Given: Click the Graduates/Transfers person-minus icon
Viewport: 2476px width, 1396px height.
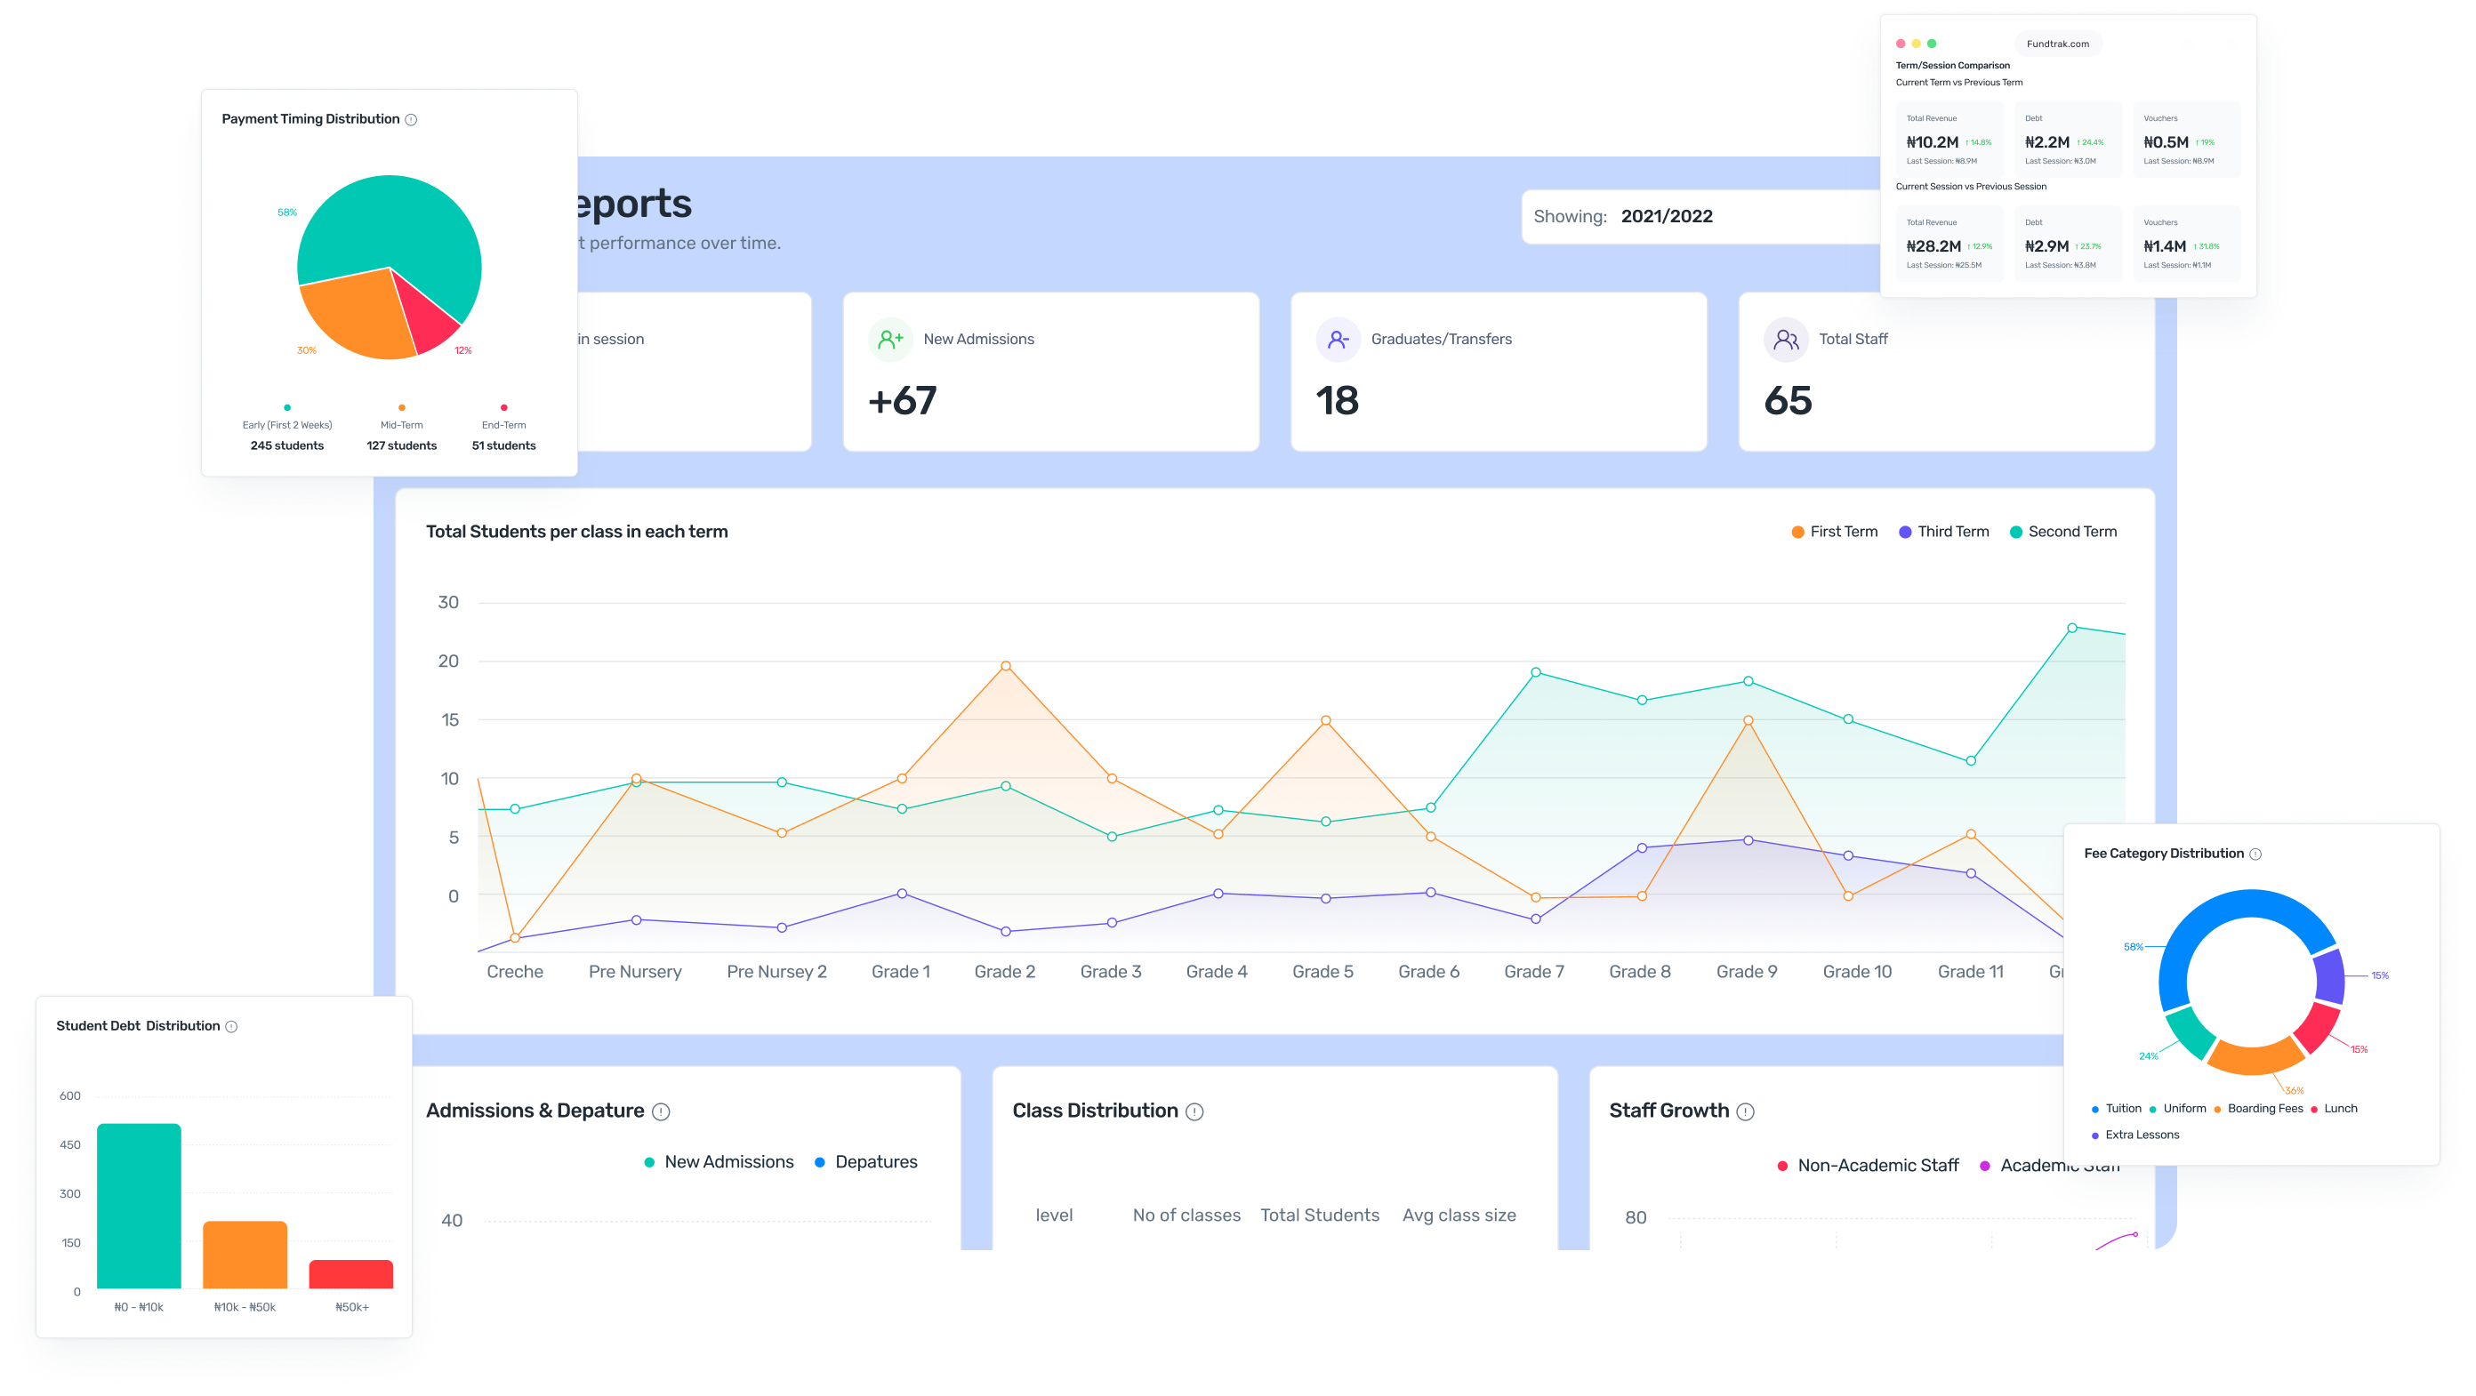Looking at the screenshot, I should 1338,339.
